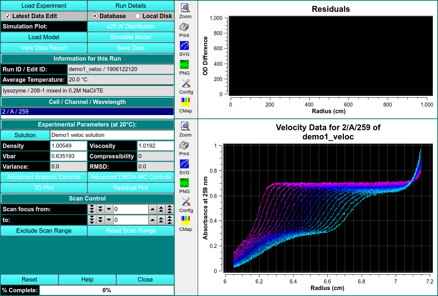Decrease the scan focus 'to' value by one step
The width and height of the screenshot is (438, 296).
[109, 220]
